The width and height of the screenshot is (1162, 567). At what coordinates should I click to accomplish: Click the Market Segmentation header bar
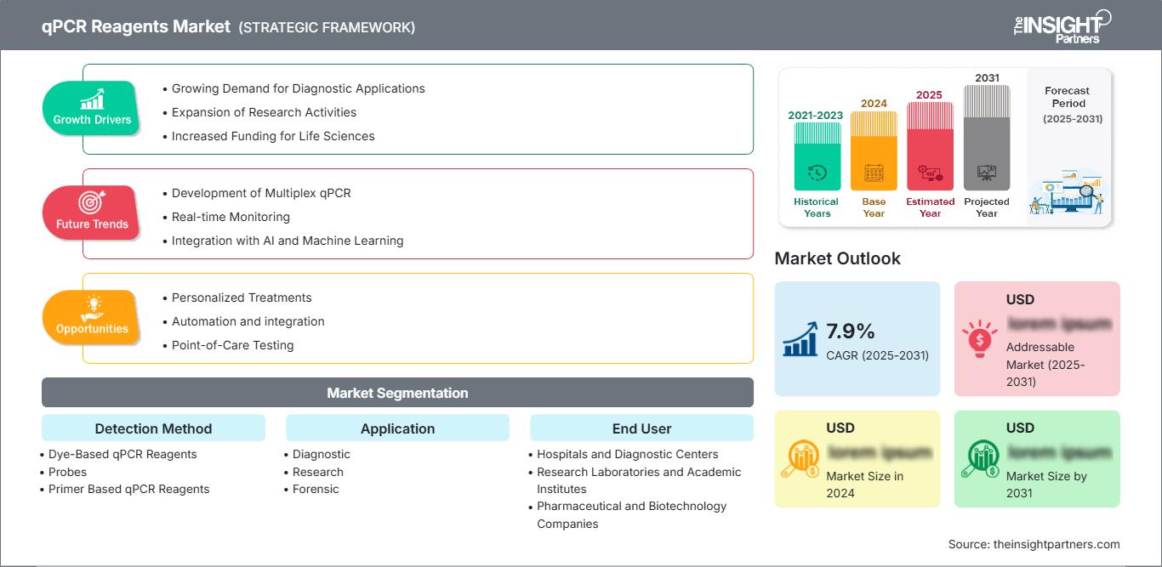(397, 392)
